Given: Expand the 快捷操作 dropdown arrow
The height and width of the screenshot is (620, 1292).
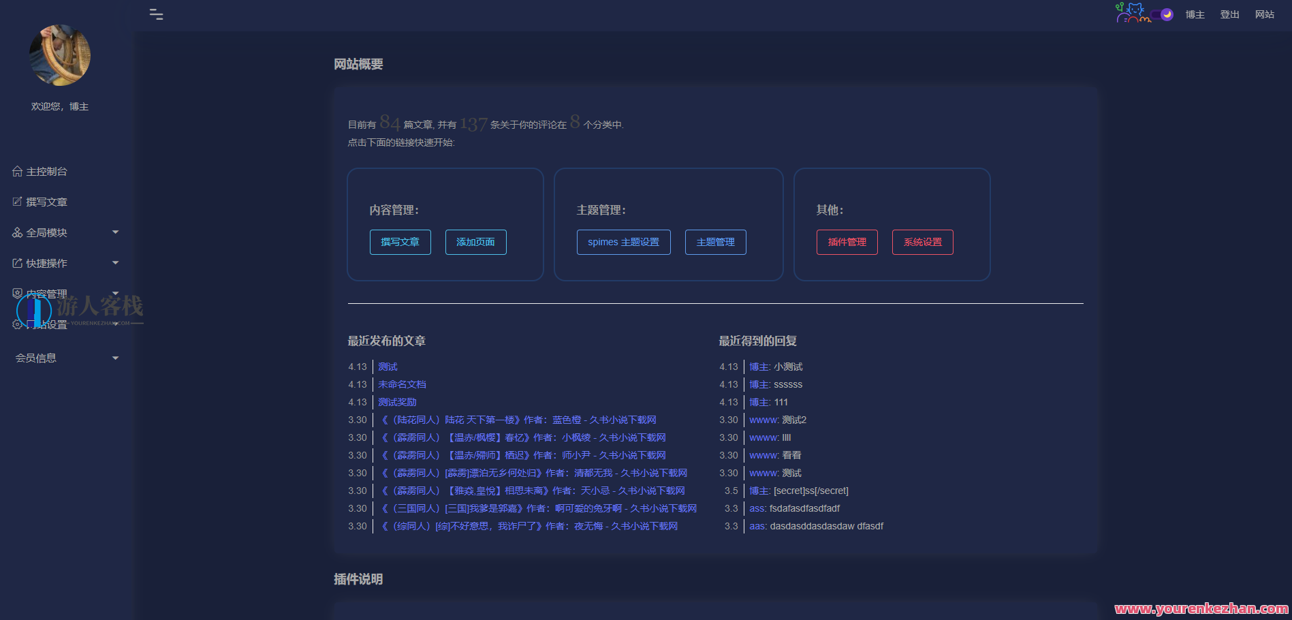Looking at the screenshot, I should point(115,263).
